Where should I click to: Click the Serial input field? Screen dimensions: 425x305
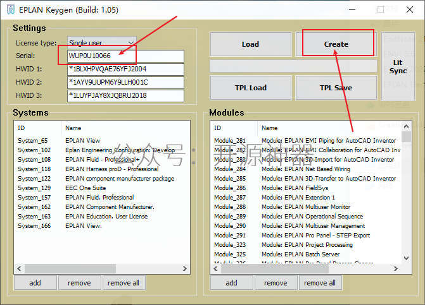(x=125, y=56)
